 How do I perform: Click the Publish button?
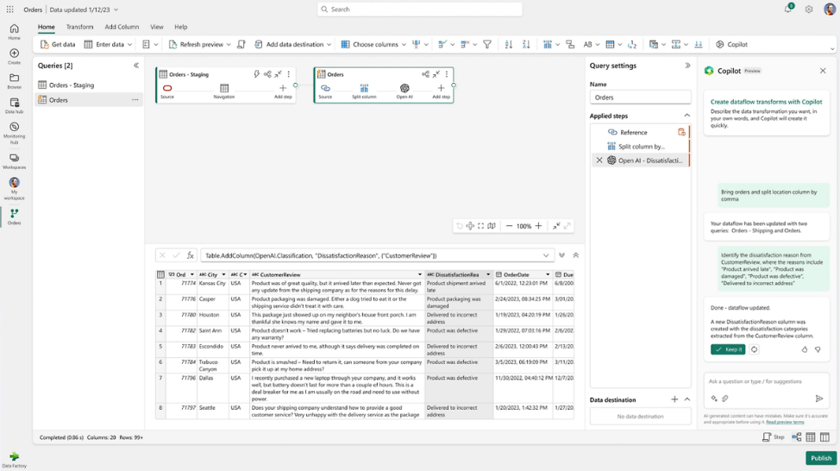coord(820,458)
